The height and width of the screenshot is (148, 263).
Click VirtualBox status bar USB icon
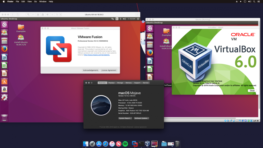234,121
